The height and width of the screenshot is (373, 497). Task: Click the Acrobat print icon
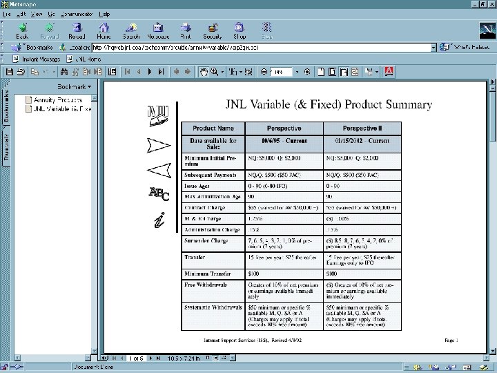pyautogui.click(x=21, y=72)
